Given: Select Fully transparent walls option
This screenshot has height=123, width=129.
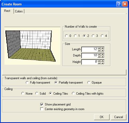Looking at the screenshot, I should click(27, 83).
